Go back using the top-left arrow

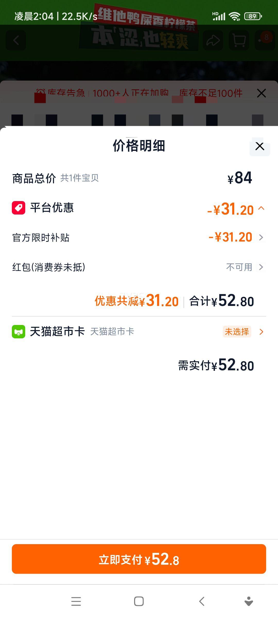[x=16, y=40]
